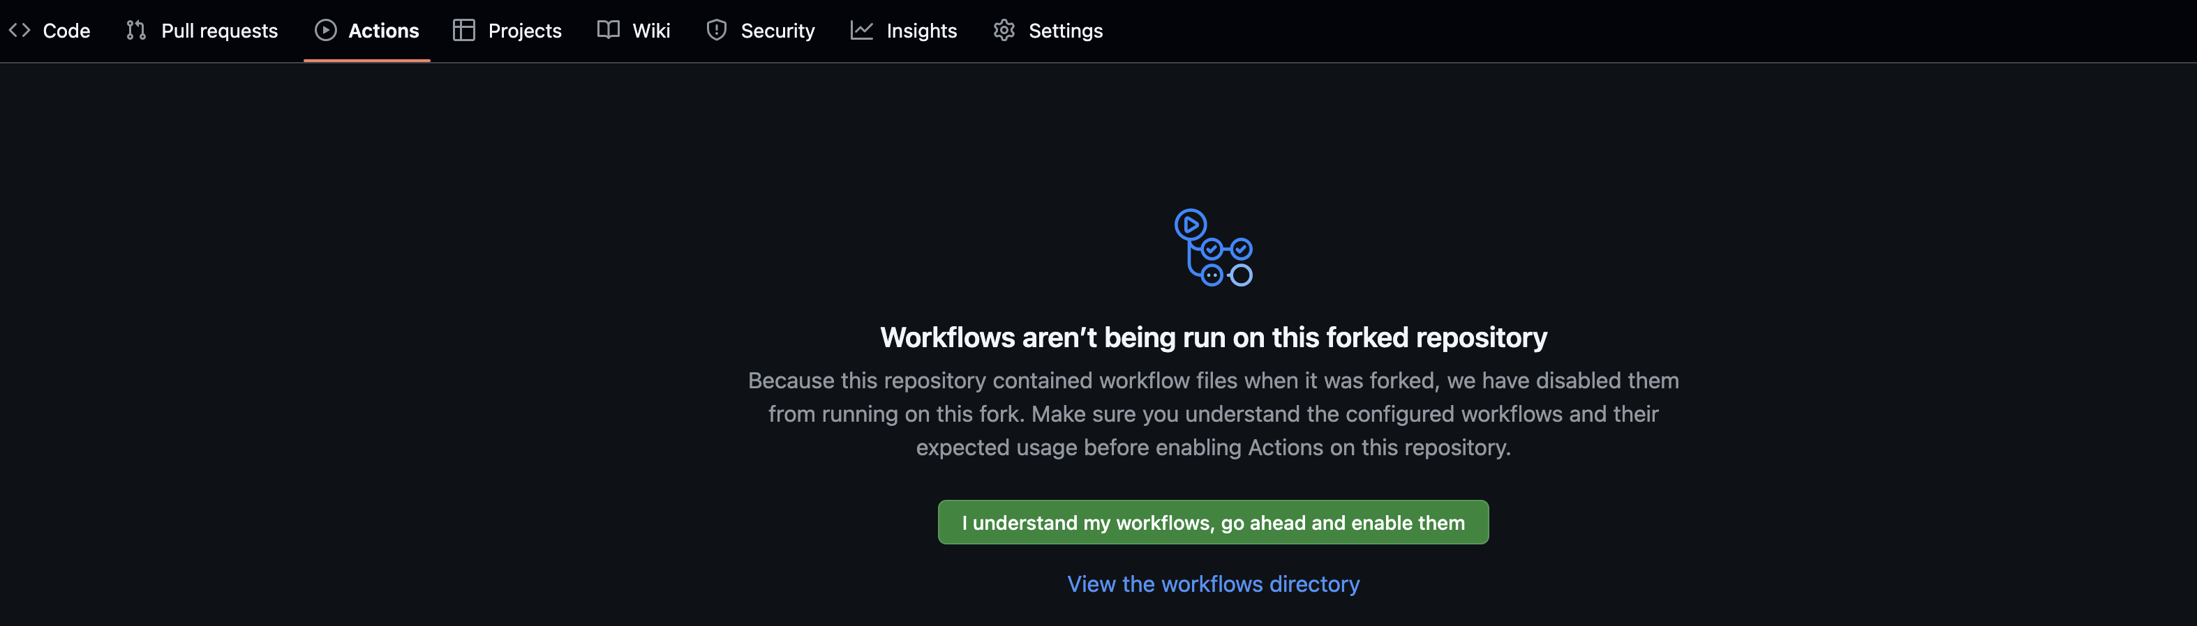This screenshot has height=626, width=2197.
Task: Click the Wiki book icon
Action: tap(608, 31)
